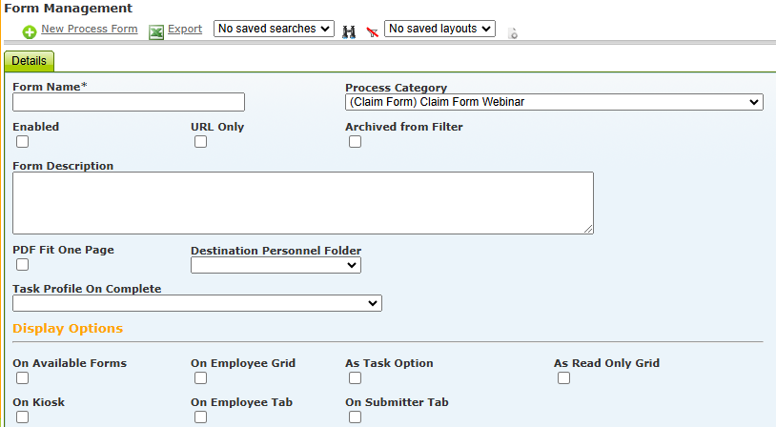
Task: Check the As Read Only Grid option
Action: tap(563, 378)
